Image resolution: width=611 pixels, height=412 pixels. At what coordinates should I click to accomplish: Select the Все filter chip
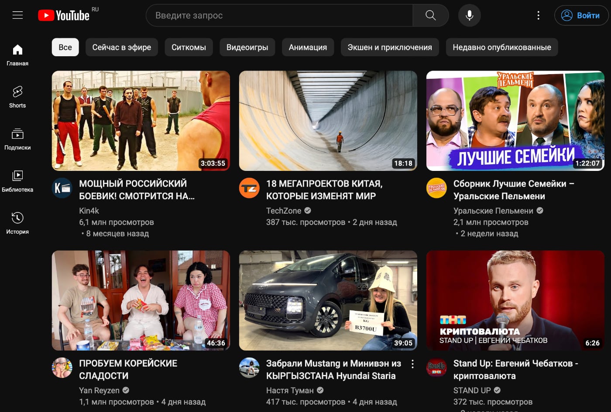tap(65, 47)
